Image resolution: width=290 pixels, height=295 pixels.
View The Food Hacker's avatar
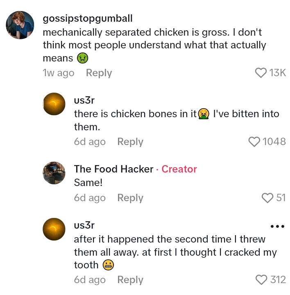click(54, 172)
